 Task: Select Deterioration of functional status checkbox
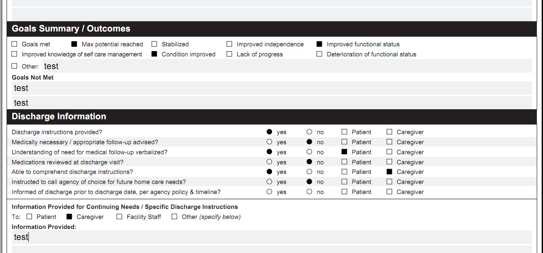pos(319,54)
